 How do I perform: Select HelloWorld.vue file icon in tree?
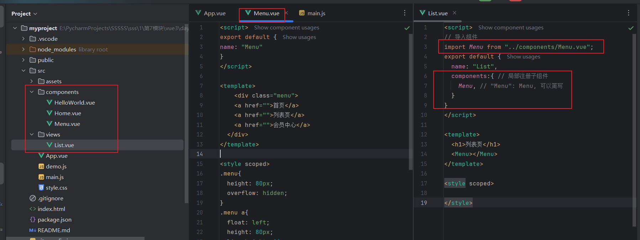tap(49, 102)
